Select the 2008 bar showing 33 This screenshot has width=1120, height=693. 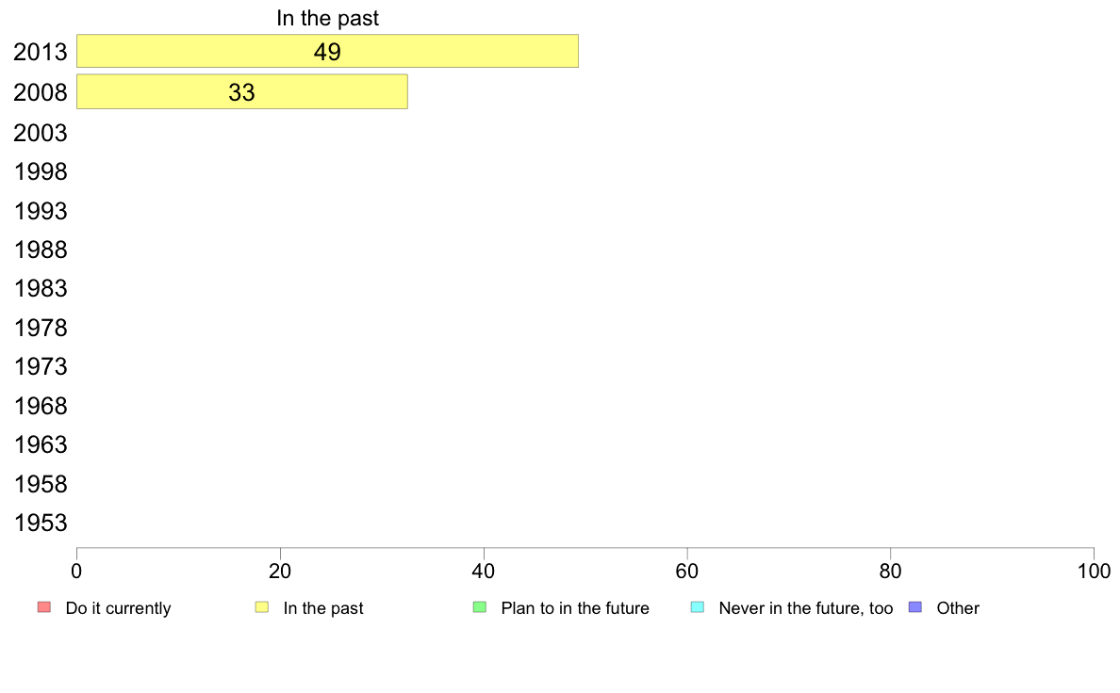[242, 92]
